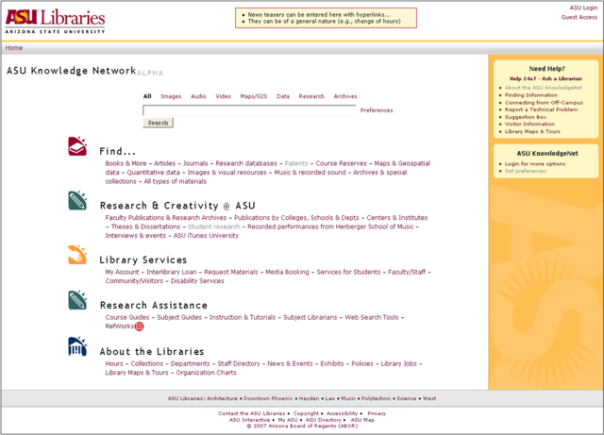The height and width of the screenshot is (435, 604).
Task: Open Faculty Publications & Research Archives link
Action: (x=166, y=218)
